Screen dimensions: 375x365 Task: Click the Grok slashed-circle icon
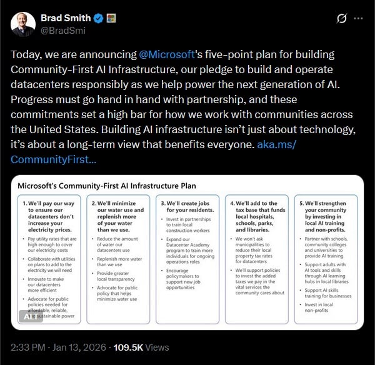click(341, 19)
